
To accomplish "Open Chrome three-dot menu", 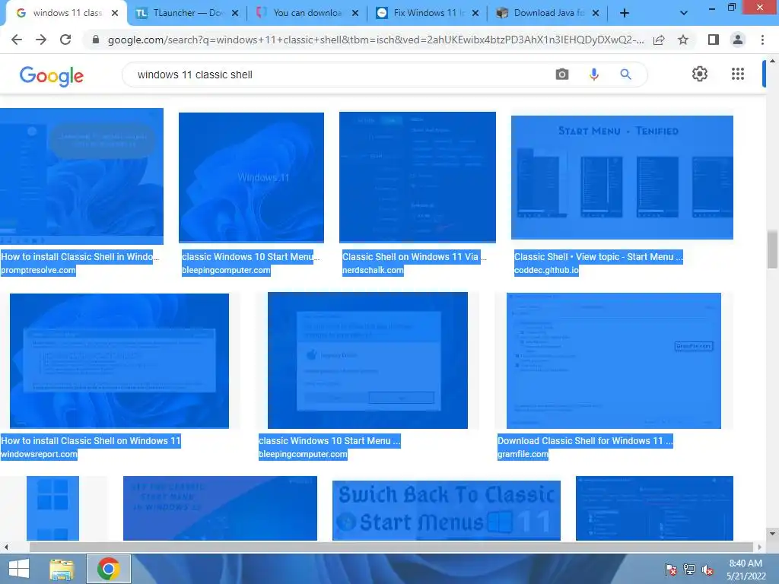I will [762, 40].
